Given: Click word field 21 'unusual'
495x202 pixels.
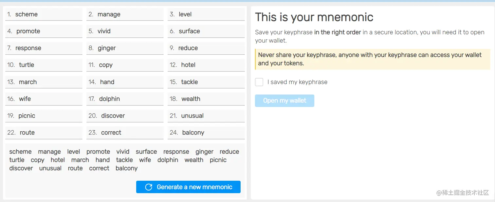Looking at the screenshot, I should (x=206, y=116).
